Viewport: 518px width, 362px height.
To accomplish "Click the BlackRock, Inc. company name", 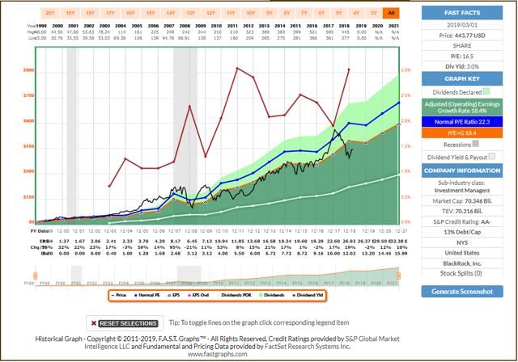I will point(462,263).
